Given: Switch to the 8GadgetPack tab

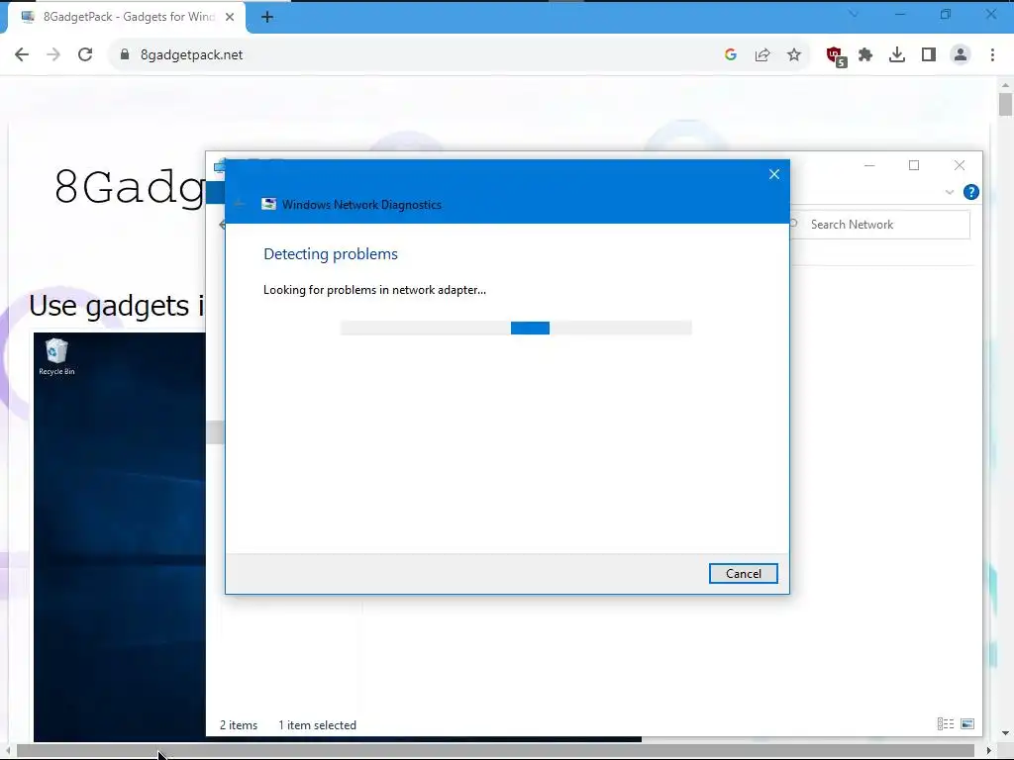Looking at the screenshot, I should click(127, 17).
